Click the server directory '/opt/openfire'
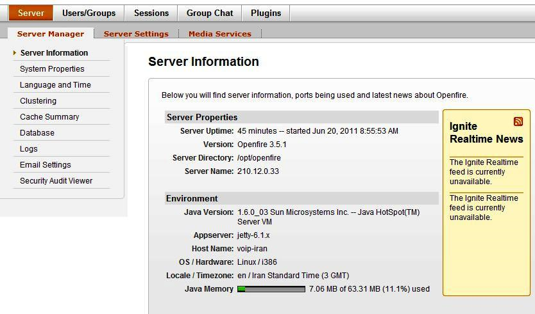Image resolution: width=535 pixels, height=314 pixels. click(259, 158)
